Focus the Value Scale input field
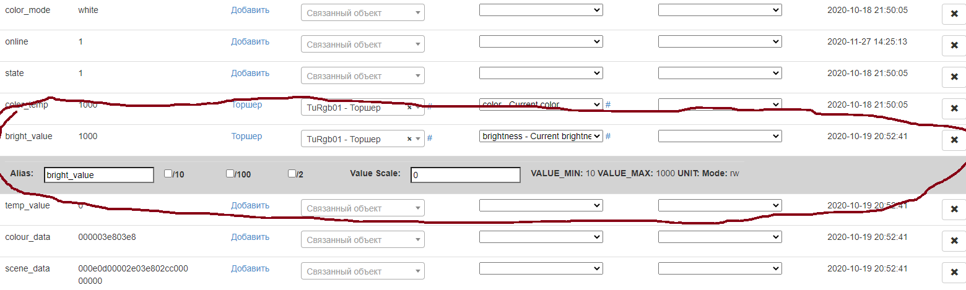This screenshot has height=290, width=966. coord(465,175)
